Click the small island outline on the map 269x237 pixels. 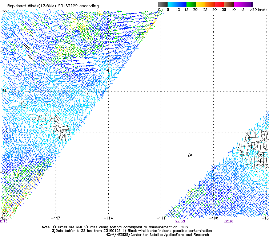(x=190, y=155)
